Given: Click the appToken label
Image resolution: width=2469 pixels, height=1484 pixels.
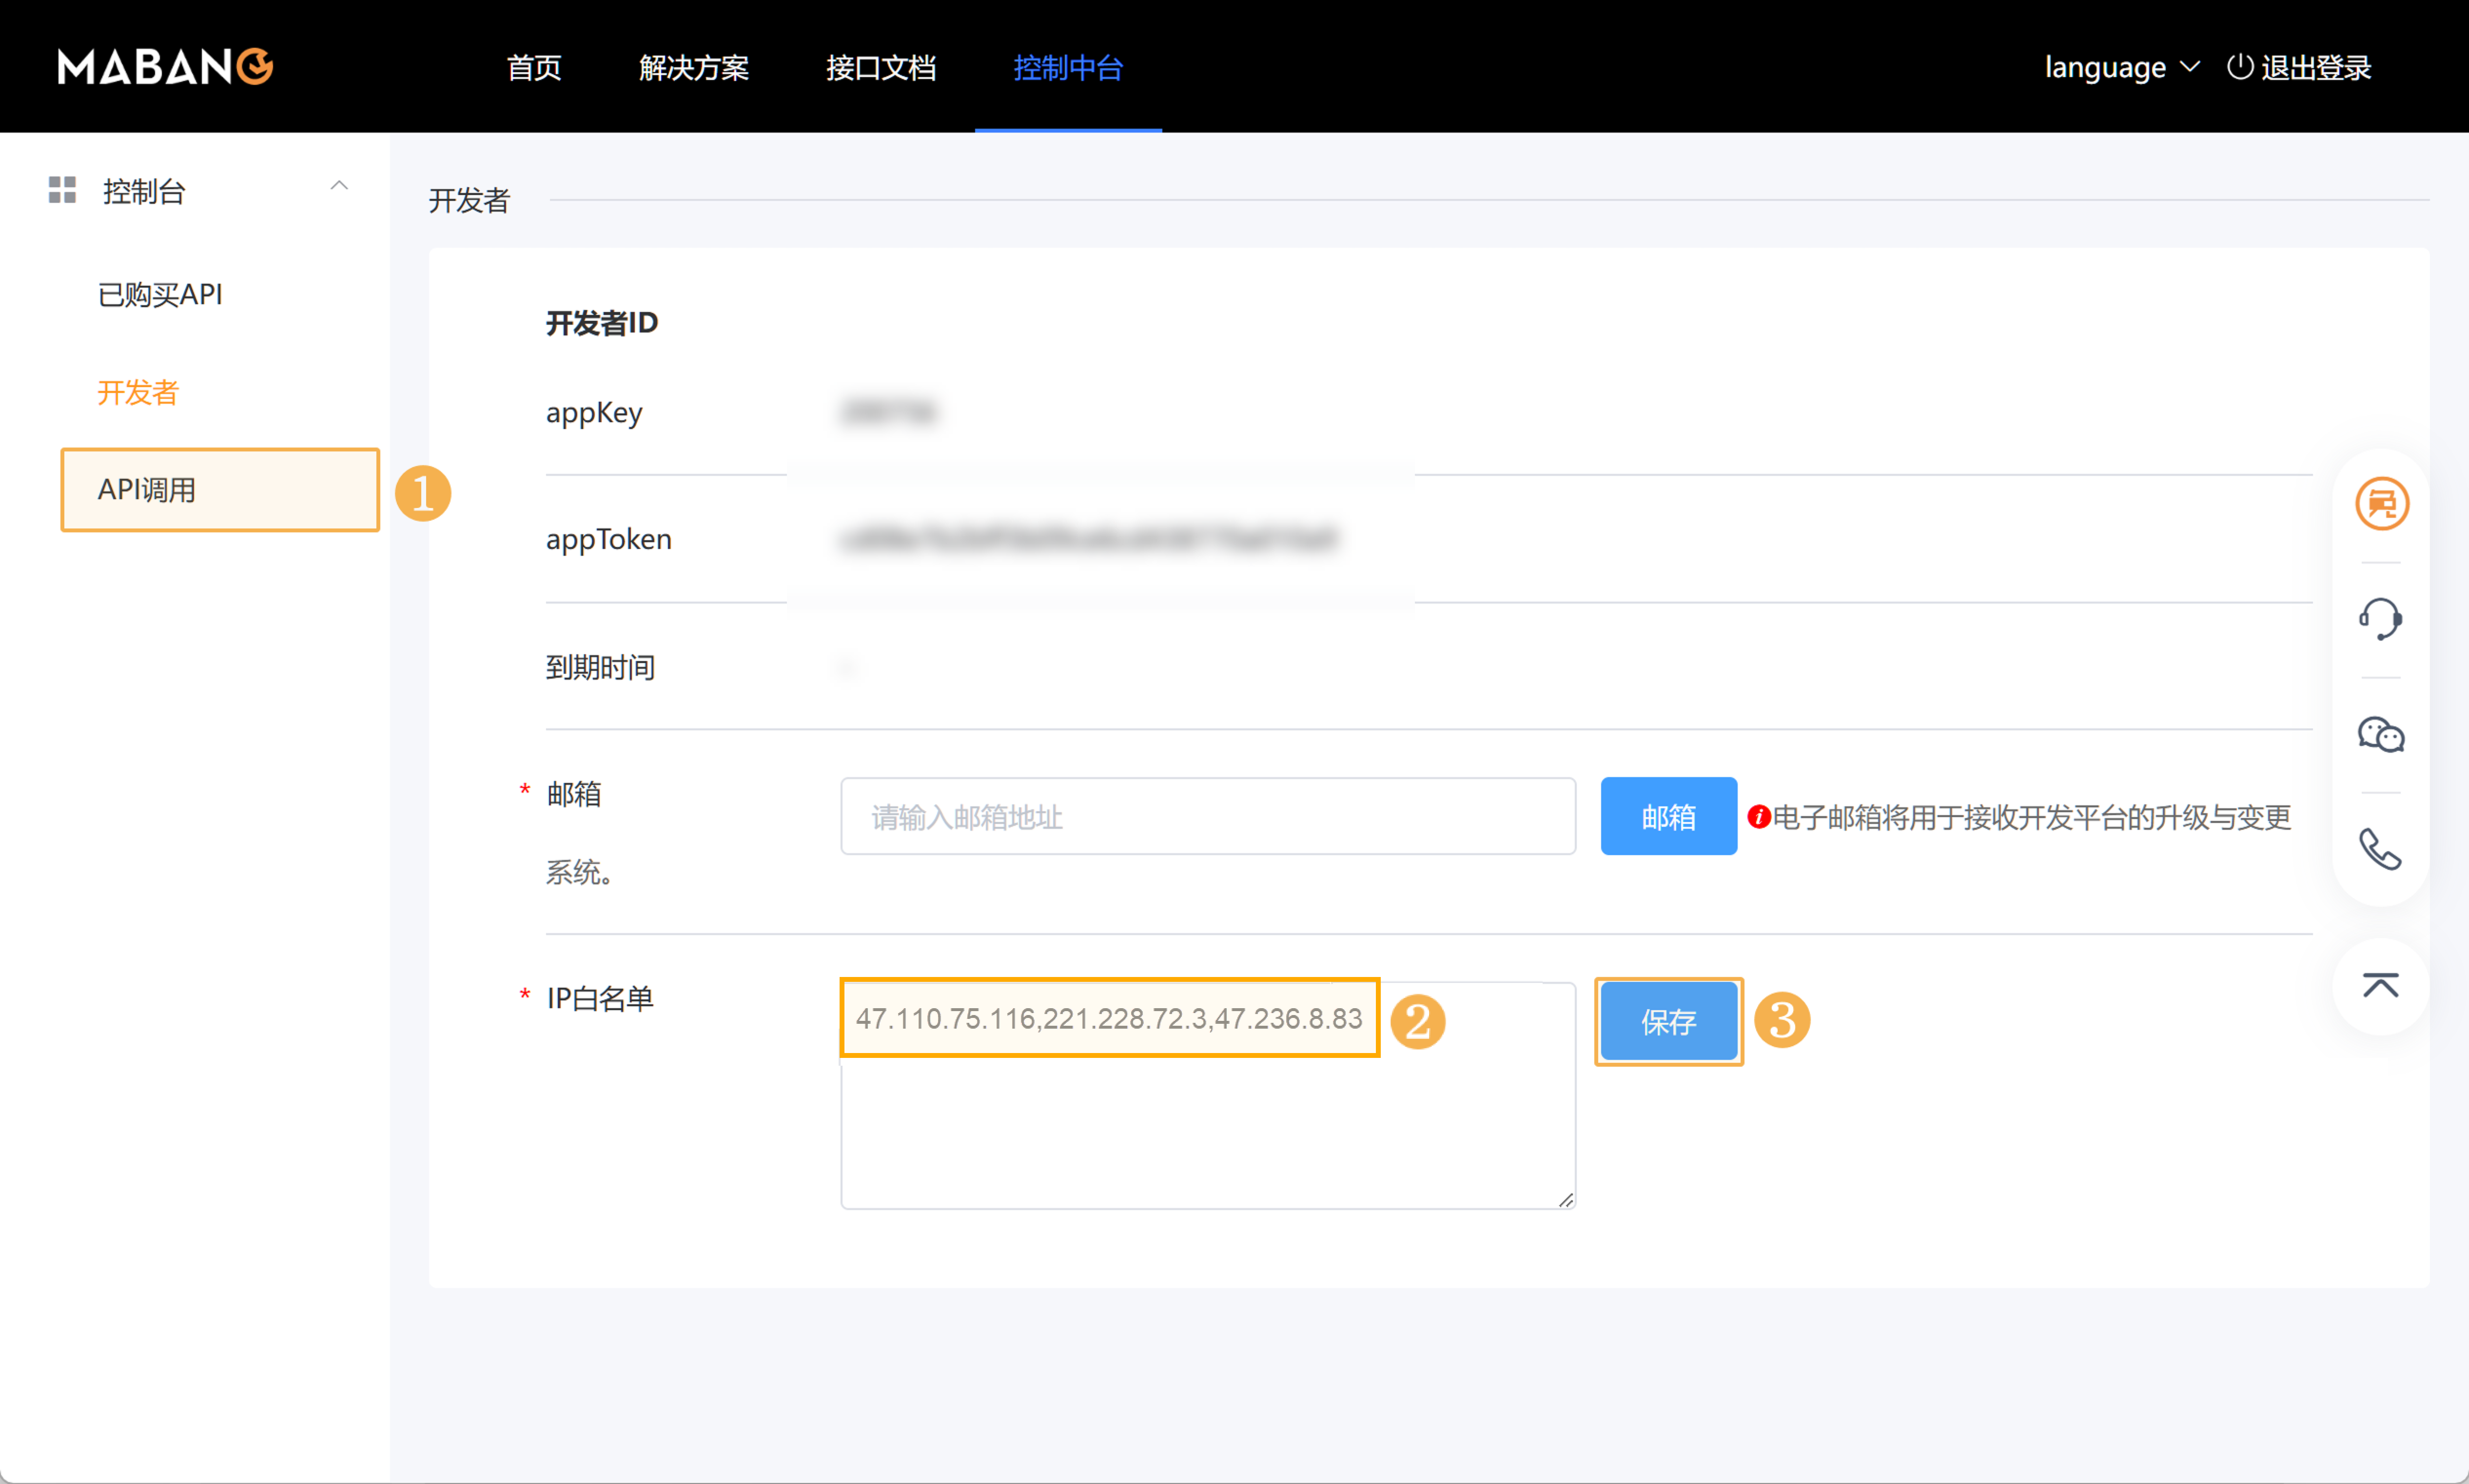Looking at the screenshot, I should click(x=608, y=539).
